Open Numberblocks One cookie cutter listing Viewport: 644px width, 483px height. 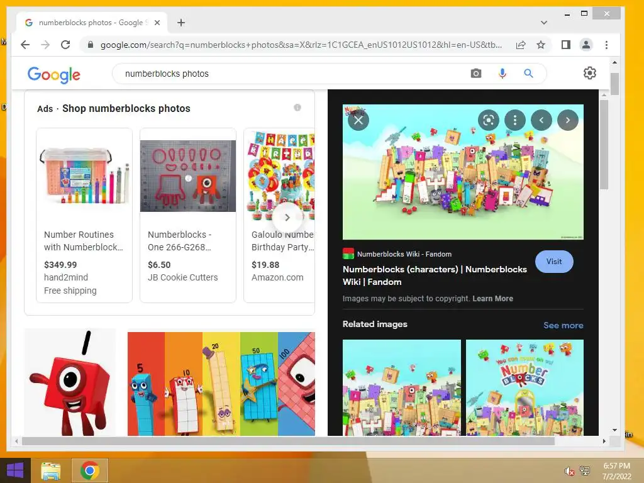pyautogui.click(x=188, y=216)
